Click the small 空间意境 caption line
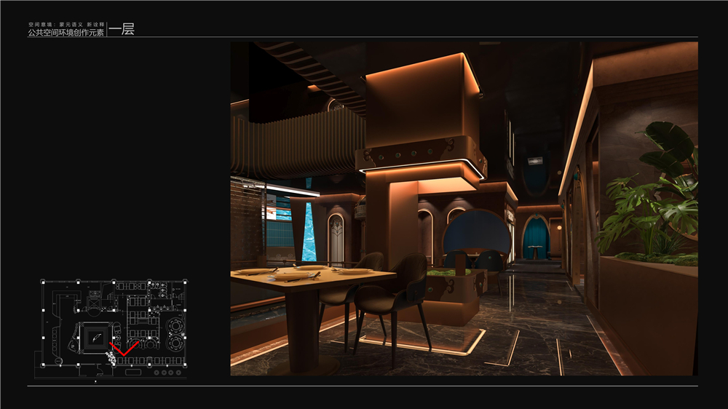Viewport: 728px width, 409px height. click(66, 24)
